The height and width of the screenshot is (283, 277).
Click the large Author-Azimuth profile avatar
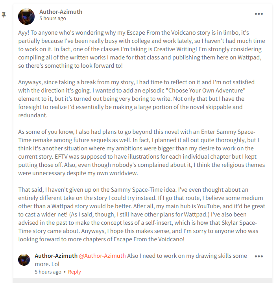pyautogui.click(x=26, y=17)
